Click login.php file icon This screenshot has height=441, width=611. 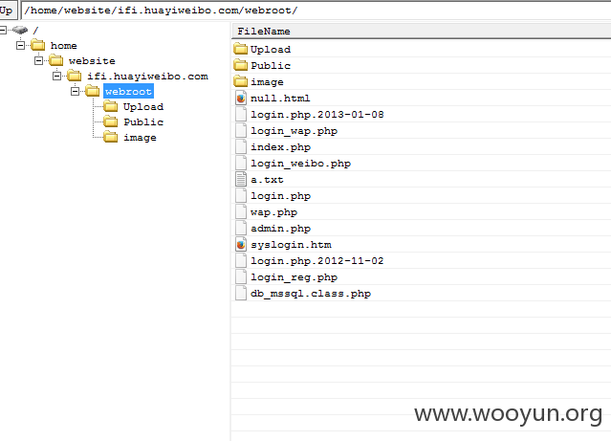tap(241, 195)
